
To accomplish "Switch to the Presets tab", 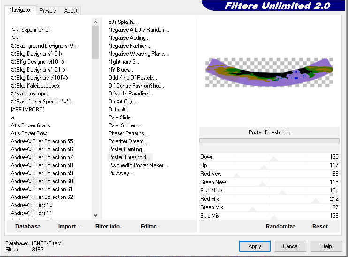I will click(47, 10).
